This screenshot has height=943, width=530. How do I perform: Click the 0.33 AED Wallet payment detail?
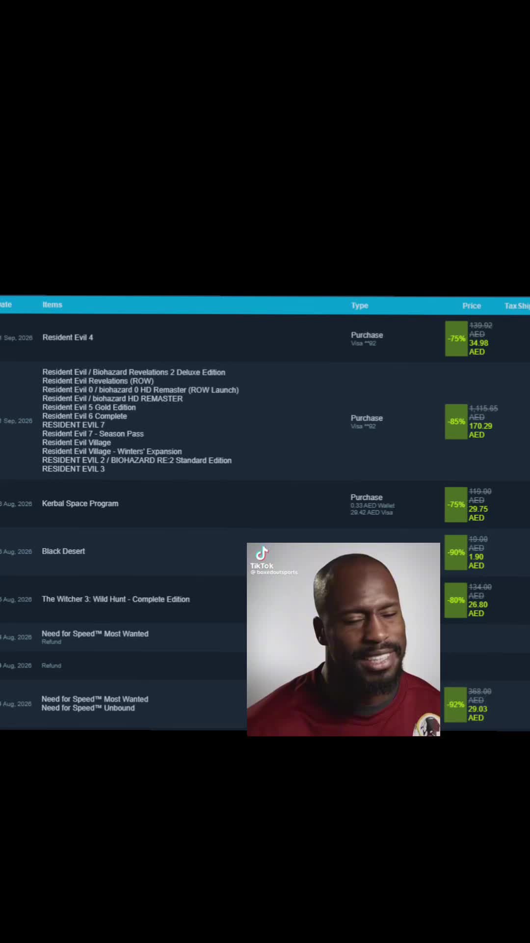pyautogui.click(x=372, y=506)
